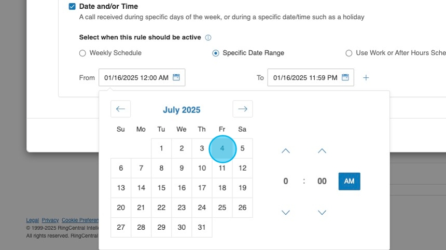Increase minutes with up chevron
Screen dimensions: 446x250
point(322,151)
